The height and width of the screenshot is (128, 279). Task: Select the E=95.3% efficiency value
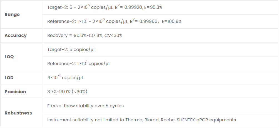click(153, 7)
